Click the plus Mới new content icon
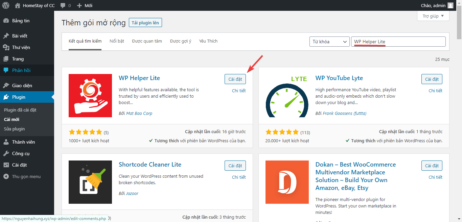Screen dimensions: 462x222 [x=79, y=5]
